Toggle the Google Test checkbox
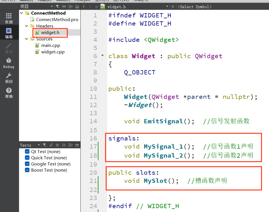This screenshot has width=269, height=212. 27,164
